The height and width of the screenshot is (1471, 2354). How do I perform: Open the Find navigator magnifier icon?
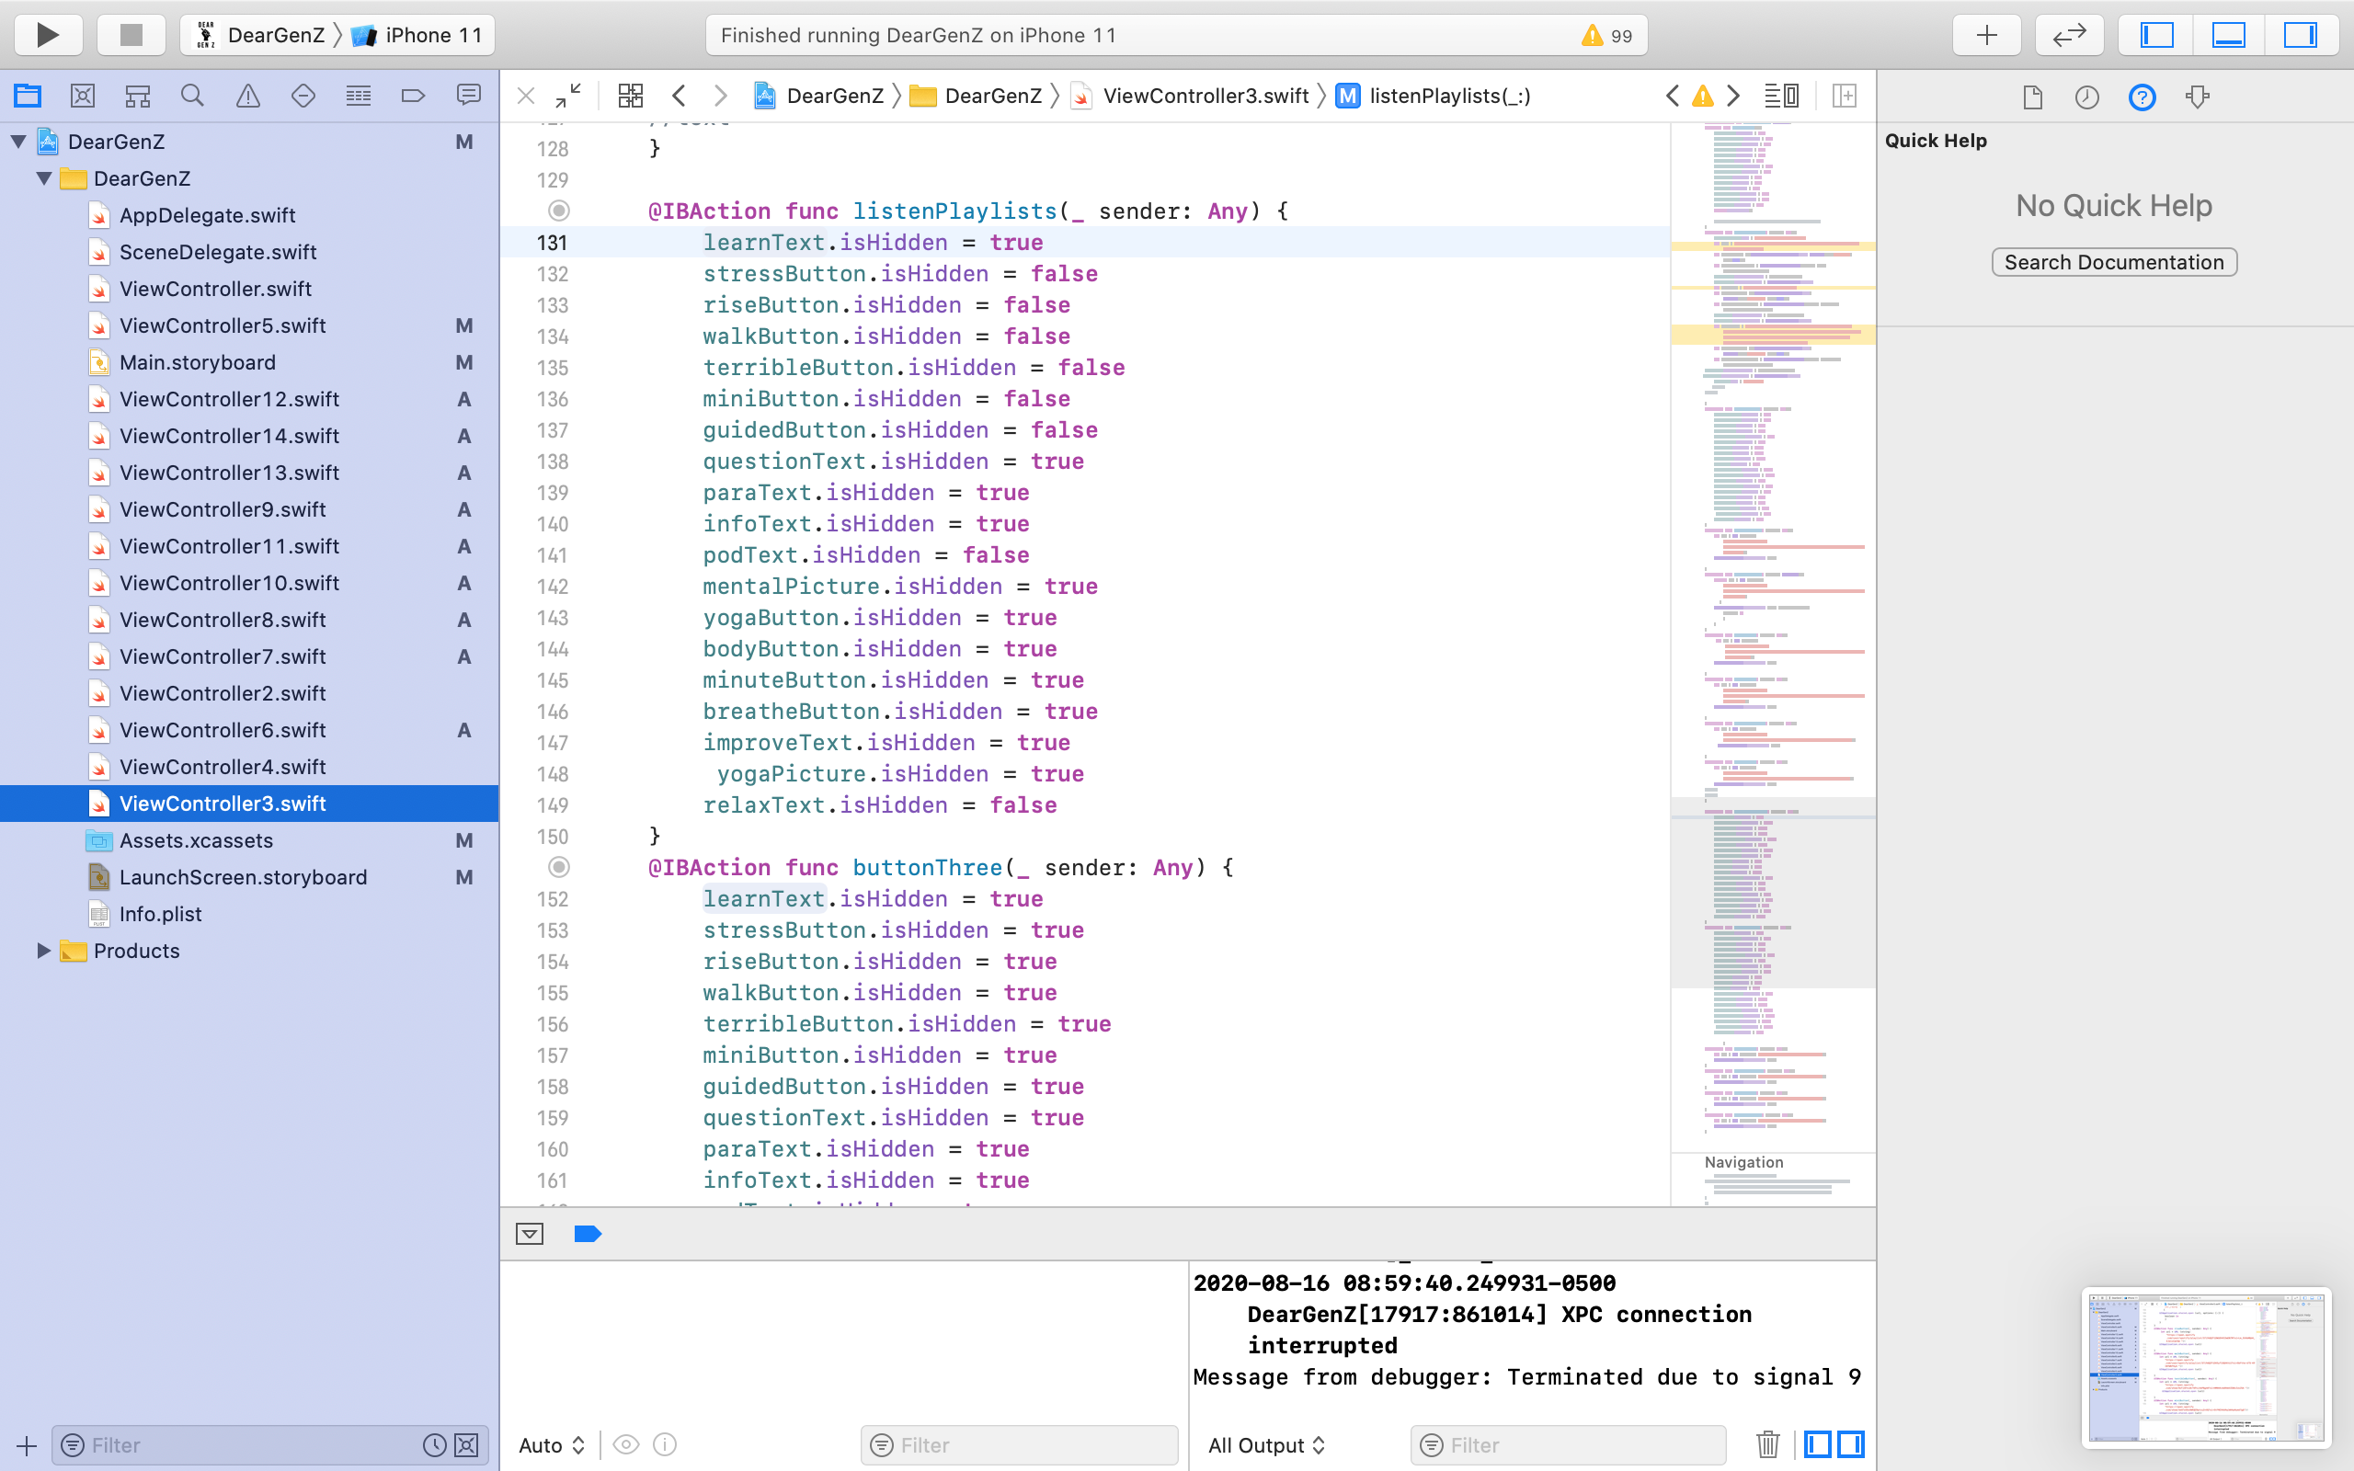(192, 96)
